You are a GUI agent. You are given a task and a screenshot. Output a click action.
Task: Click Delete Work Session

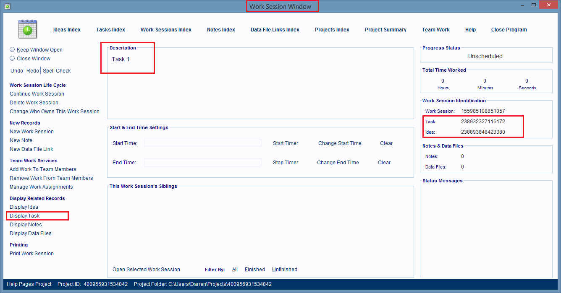(34, 103)
